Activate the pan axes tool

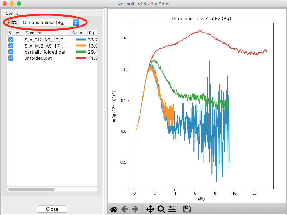point(150,209)
